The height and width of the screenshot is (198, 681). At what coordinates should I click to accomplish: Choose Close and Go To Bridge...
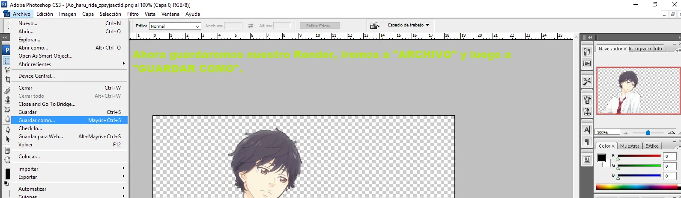[69, 104]
